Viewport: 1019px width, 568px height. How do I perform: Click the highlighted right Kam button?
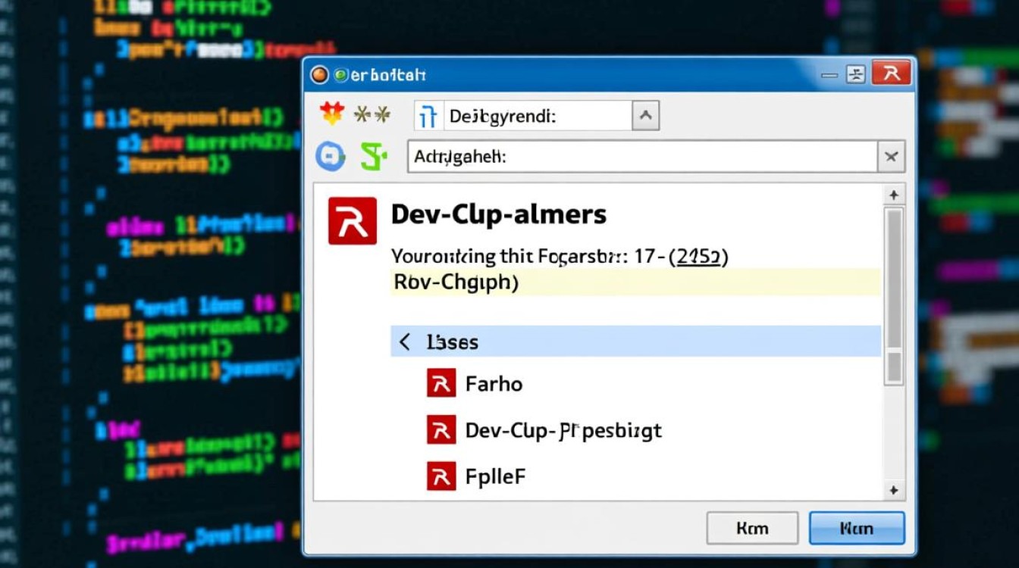[857, 528]
